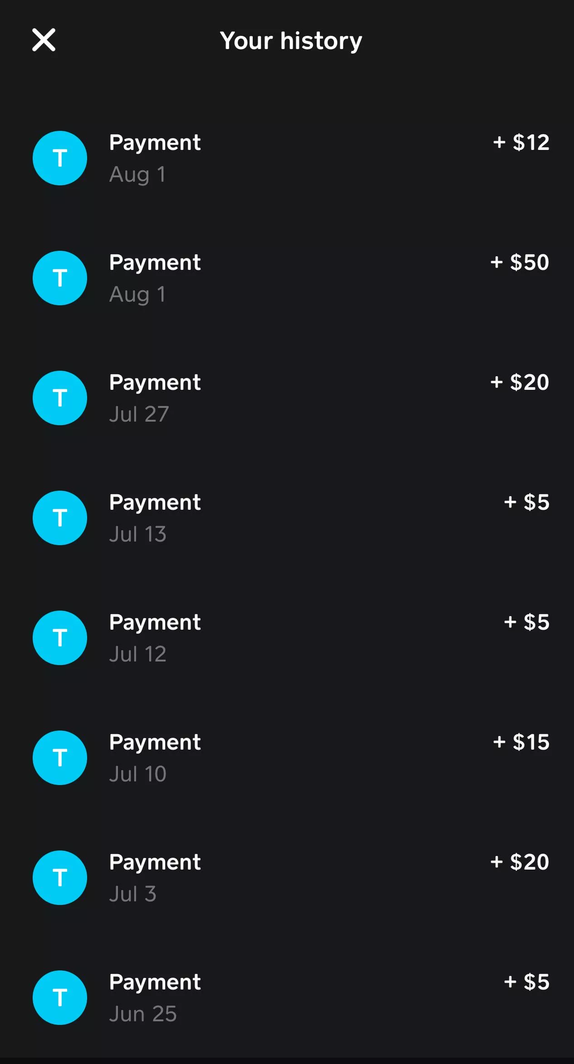Close the history screen with X icon
574x1064 pixels.
[x=44, y=40]
